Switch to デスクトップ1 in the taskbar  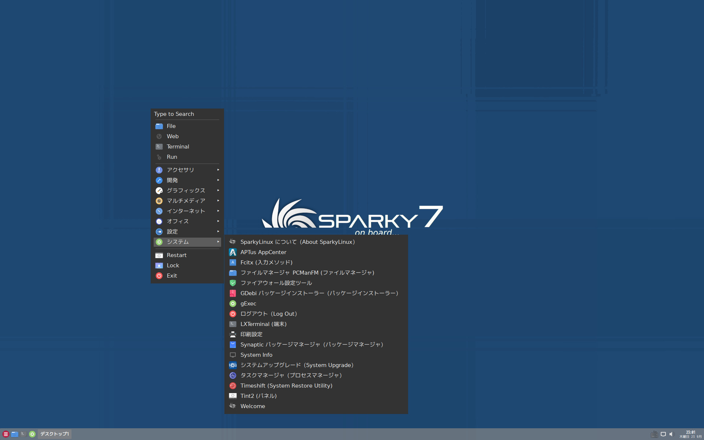click(55, 434)
